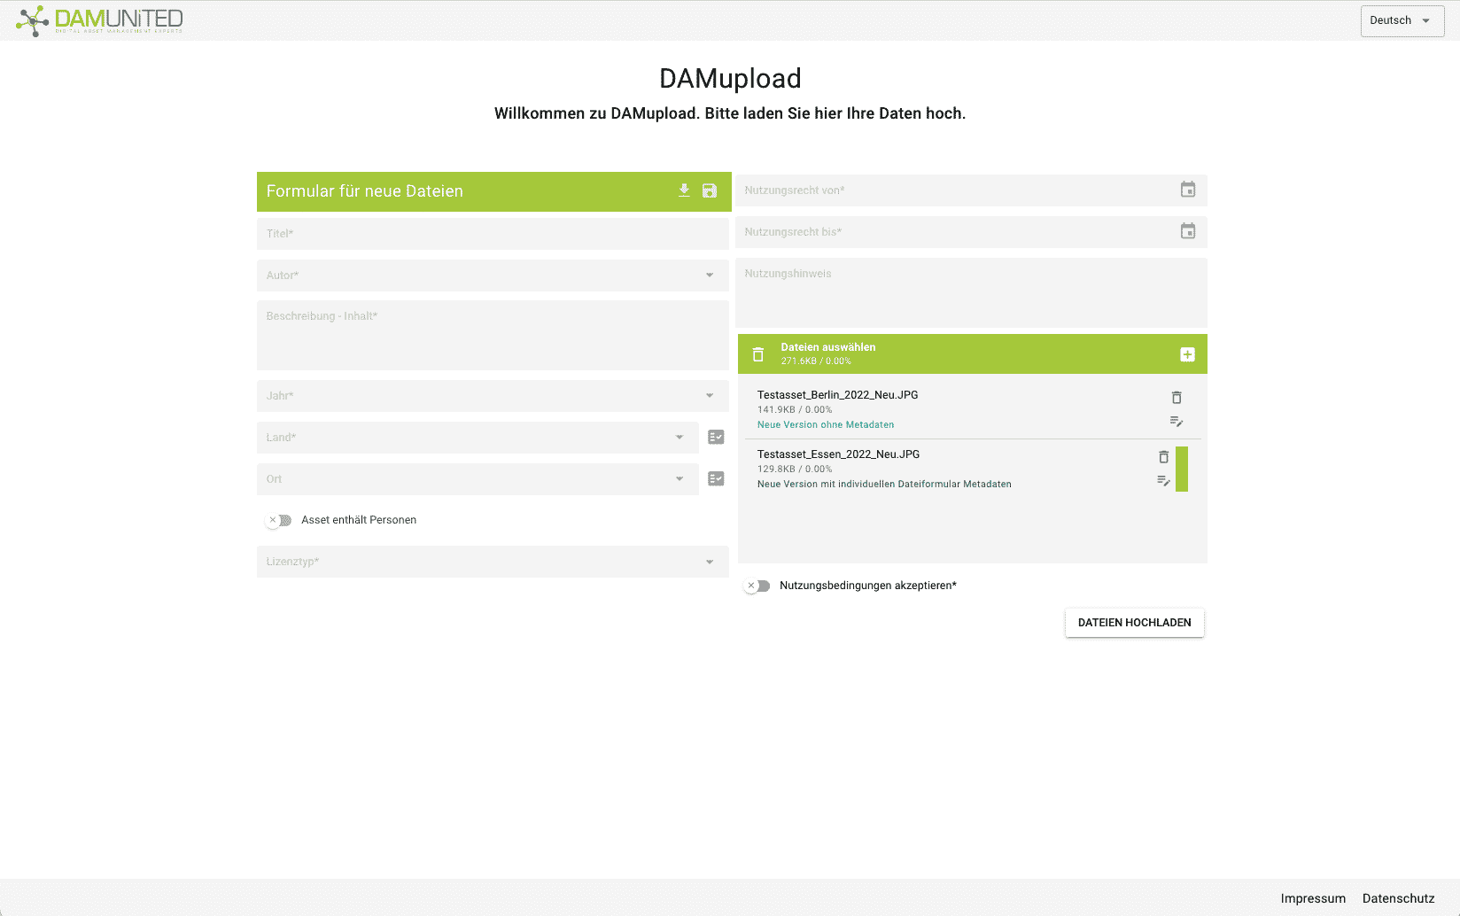Click the save form icon in header
Screen dimensions: 1460x916
tap(710, 190)
